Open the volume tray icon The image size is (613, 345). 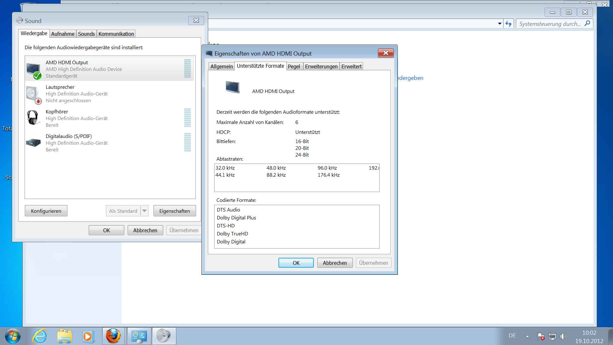click(564, 336)
